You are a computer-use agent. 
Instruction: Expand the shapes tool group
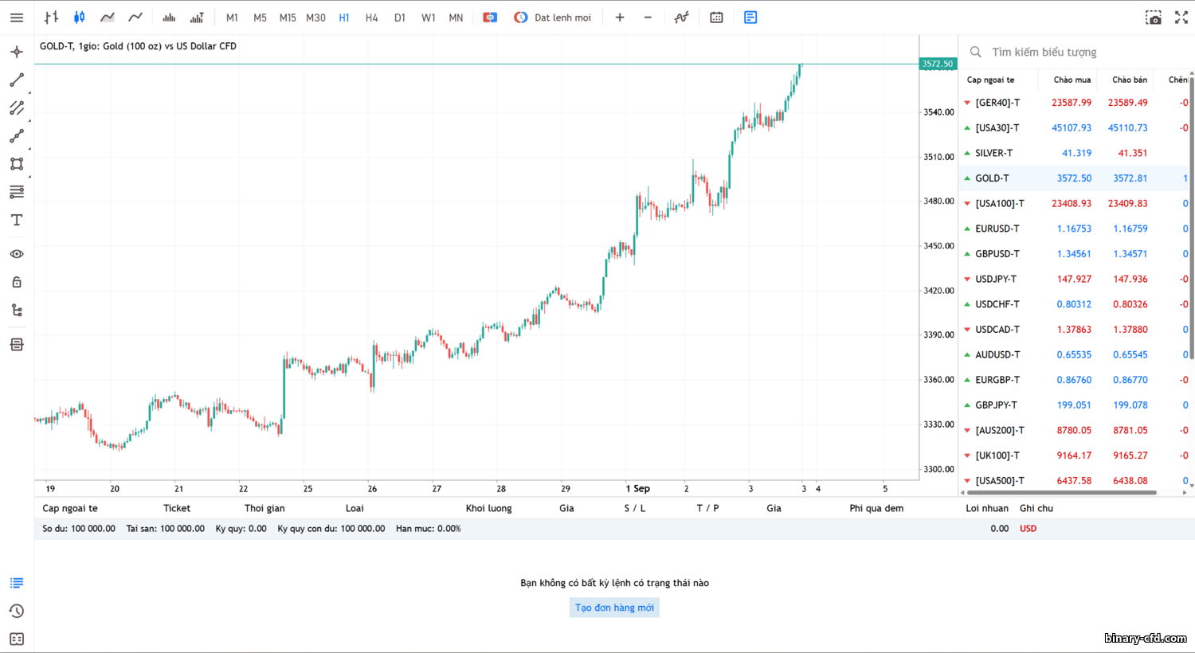(x=17, y=164)
